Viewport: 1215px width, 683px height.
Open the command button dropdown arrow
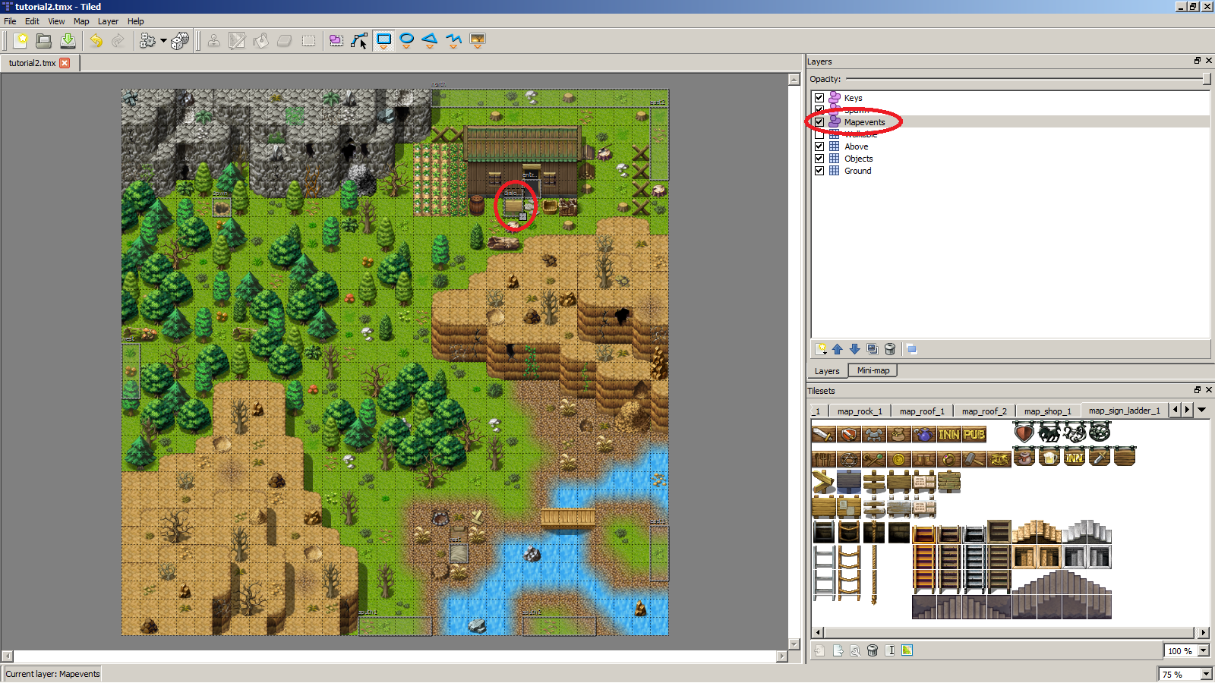point(163,41)
